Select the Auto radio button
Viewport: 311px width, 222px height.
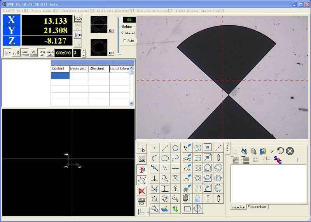click(x=124, y=40)
